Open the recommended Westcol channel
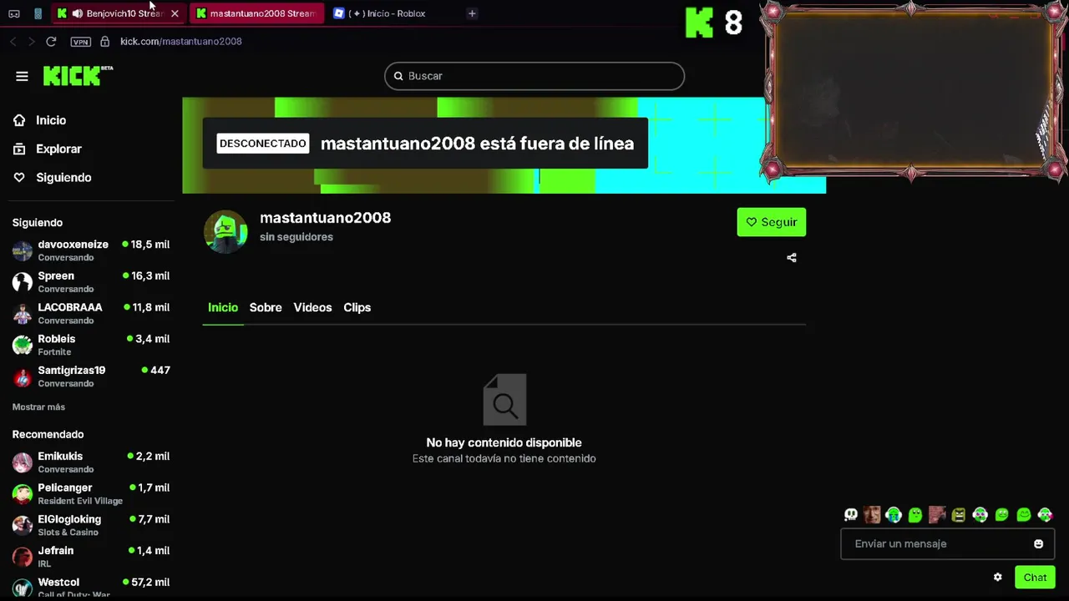Screen dimensions: 1069x601 (x=90, y=587)
